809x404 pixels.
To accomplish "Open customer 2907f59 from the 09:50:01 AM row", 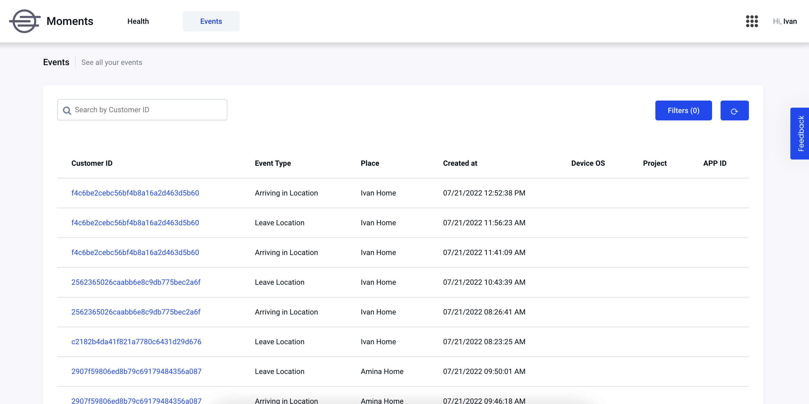I will click(x=136, y=371).
